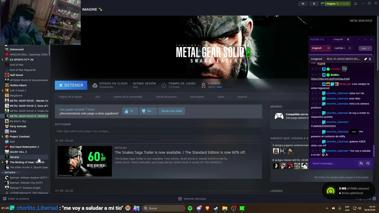Click thumbs-up Sí recommendation button

click(x=130, y=111)
